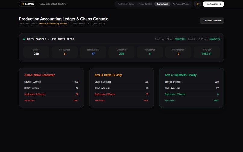Click Arm C Duplicate Effects row

[x=192, y=94]
